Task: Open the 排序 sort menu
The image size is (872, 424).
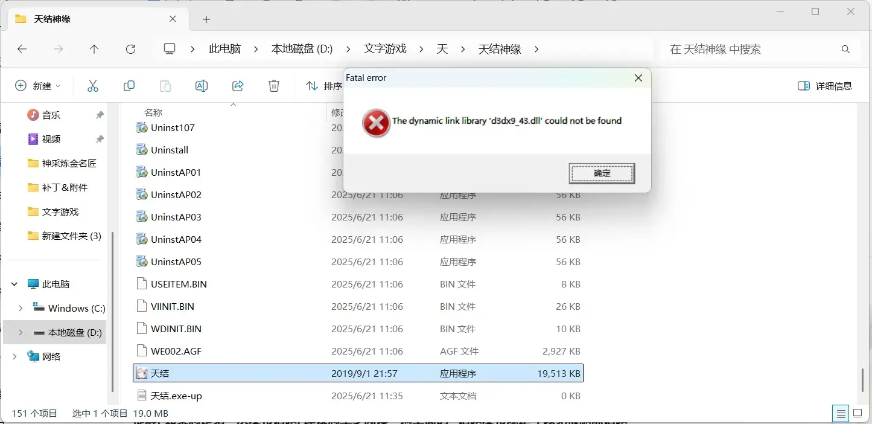Action: tap(324, 86)
